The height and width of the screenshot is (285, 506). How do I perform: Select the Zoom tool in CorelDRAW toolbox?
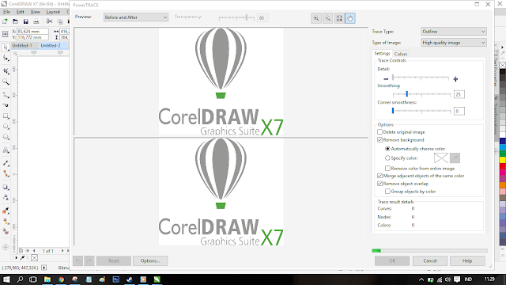point(6,82)
